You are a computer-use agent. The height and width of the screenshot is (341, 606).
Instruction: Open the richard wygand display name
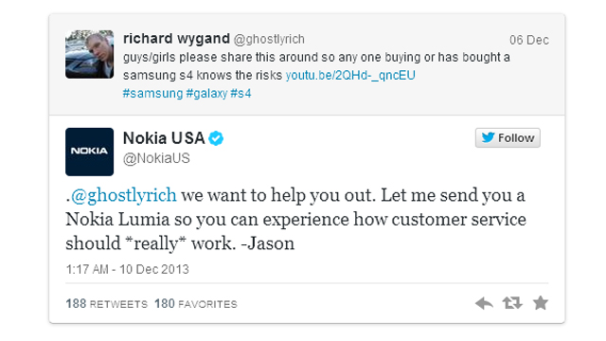pos(176,39)
